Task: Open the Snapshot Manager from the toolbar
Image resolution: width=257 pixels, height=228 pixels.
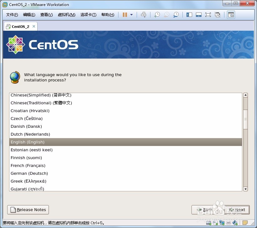Action: tap(176, 14)
